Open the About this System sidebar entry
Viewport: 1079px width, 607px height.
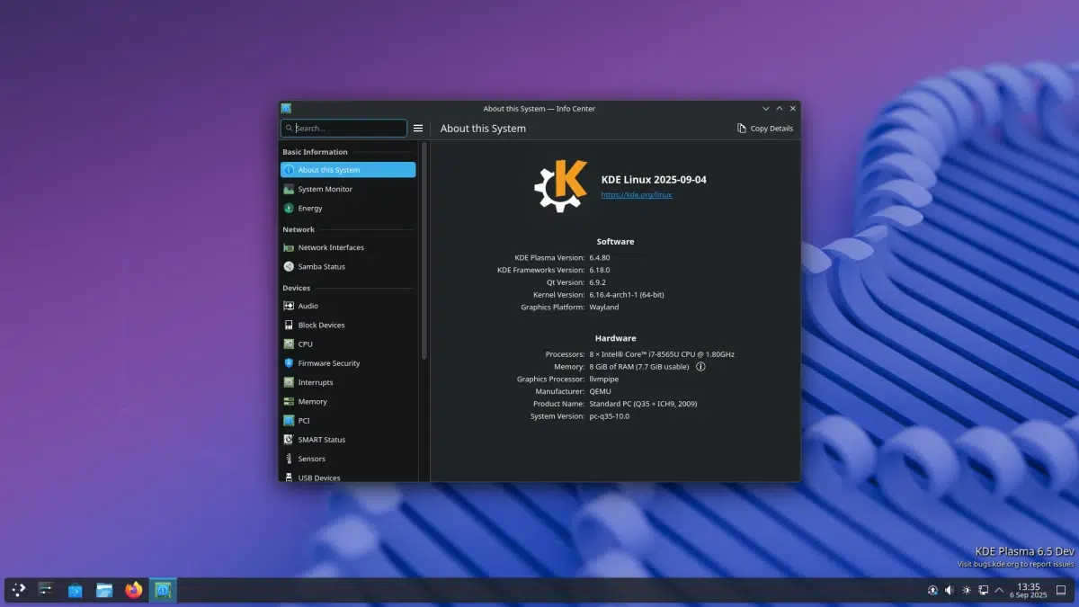348,170
